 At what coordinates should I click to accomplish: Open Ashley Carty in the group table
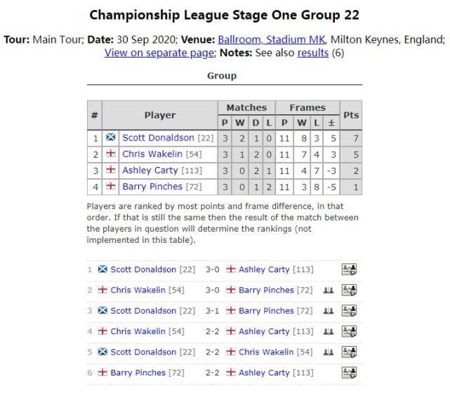pos(150,171)
